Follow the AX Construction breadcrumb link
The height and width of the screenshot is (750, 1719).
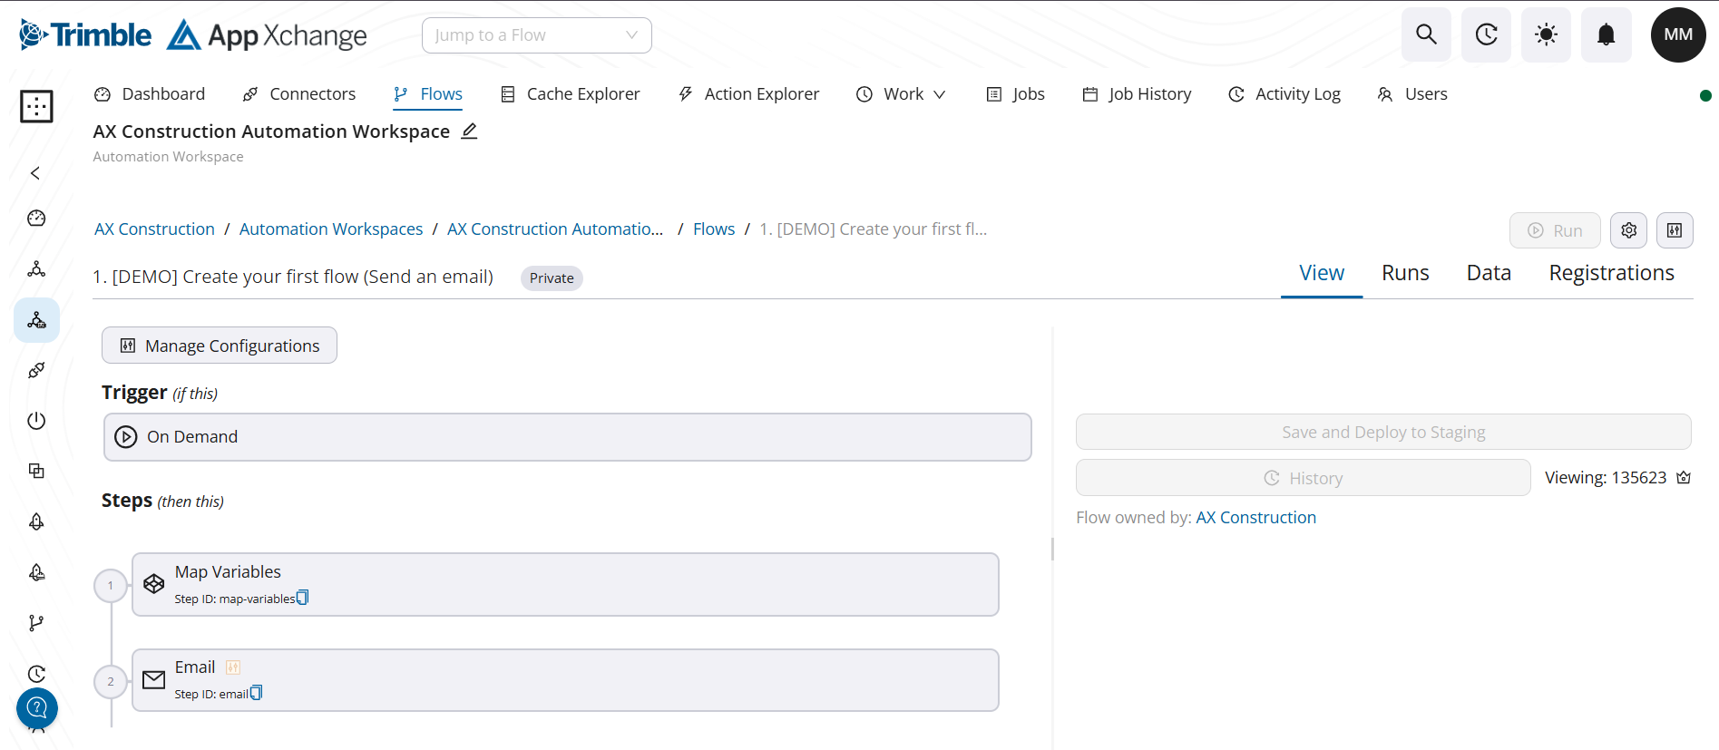pyautogui.click(x=154, y=229)
